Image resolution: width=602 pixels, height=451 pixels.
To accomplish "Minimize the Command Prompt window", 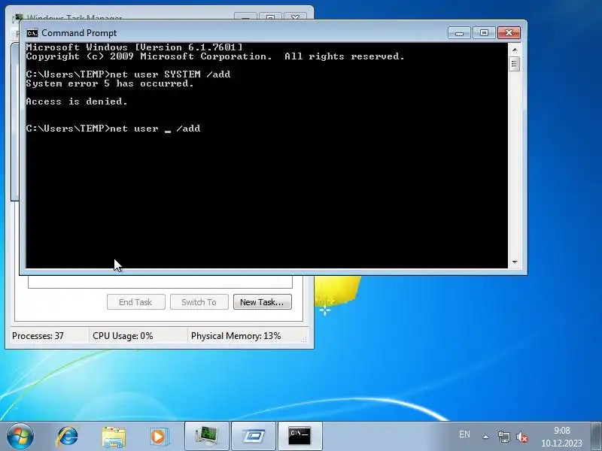I will coord(459,33).
